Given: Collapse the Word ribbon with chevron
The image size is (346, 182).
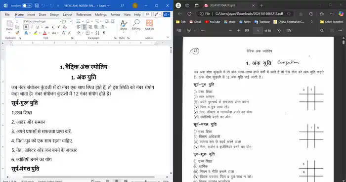Looking at the screenshot, I should point(168,37).
